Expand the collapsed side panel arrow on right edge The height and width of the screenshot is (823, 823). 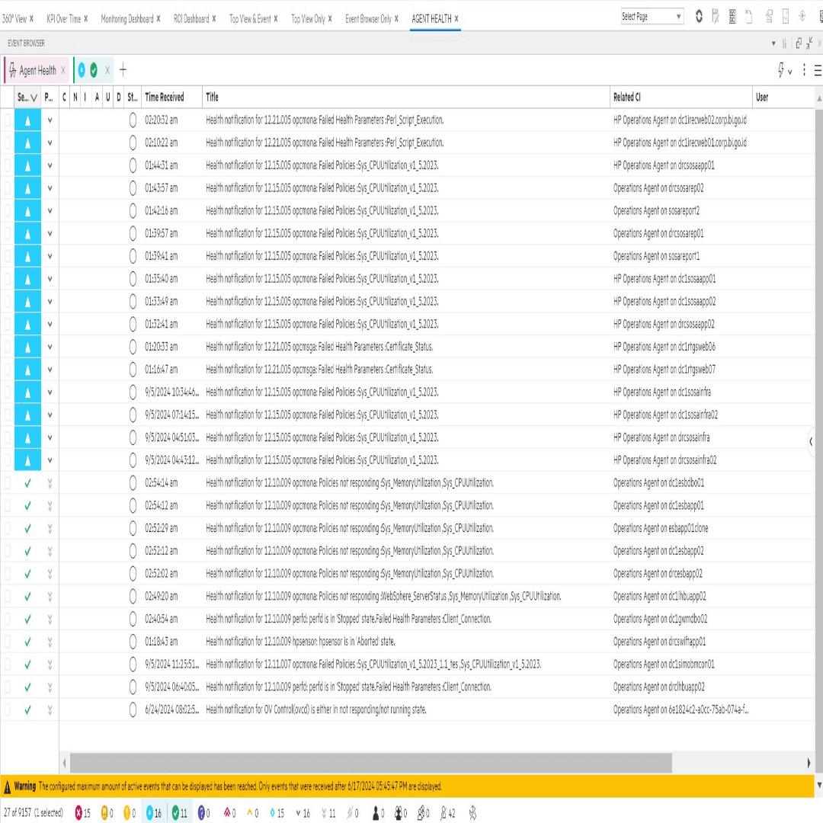point(811,441)
